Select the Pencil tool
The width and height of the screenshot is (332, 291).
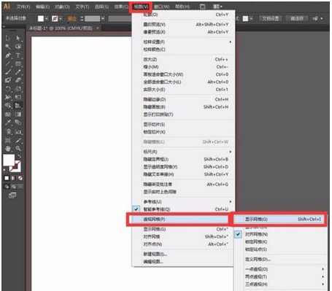(18, 72)
